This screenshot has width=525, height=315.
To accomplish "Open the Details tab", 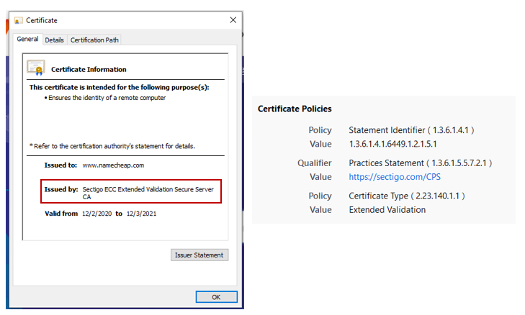I will pyautogui.click(x=54, y=40).
